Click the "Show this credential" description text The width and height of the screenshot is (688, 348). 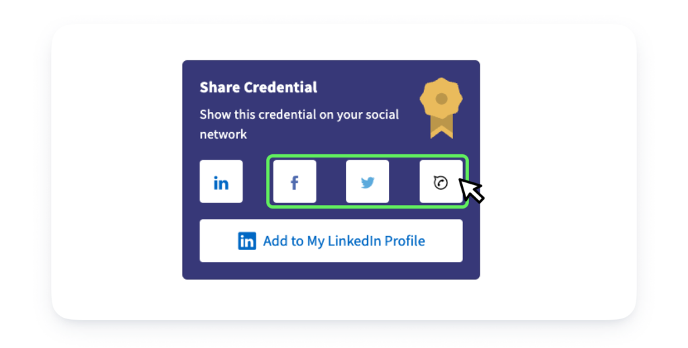(299, 124)
